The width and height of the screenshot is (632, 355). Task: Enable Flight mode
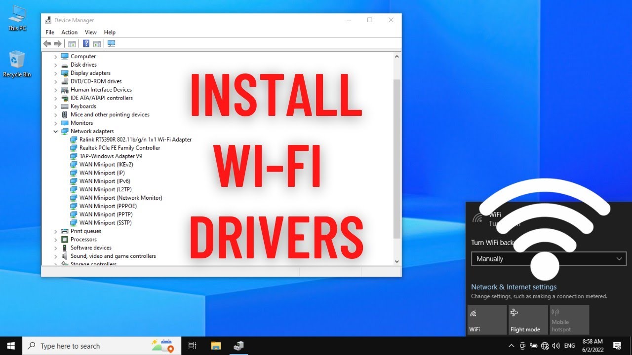click(528, 319)
